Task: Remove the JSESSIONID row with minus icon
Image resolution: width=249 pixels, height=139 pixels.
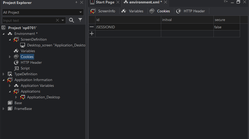Action: click(x=92, y=27)
